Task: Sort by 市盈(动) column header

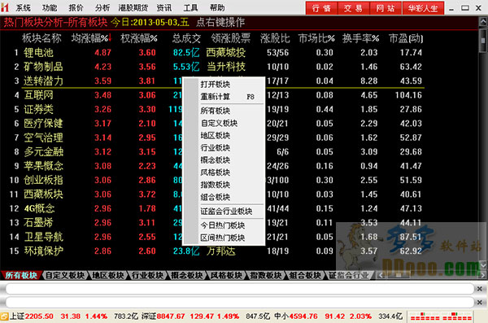Action: [x=406, y=38]
